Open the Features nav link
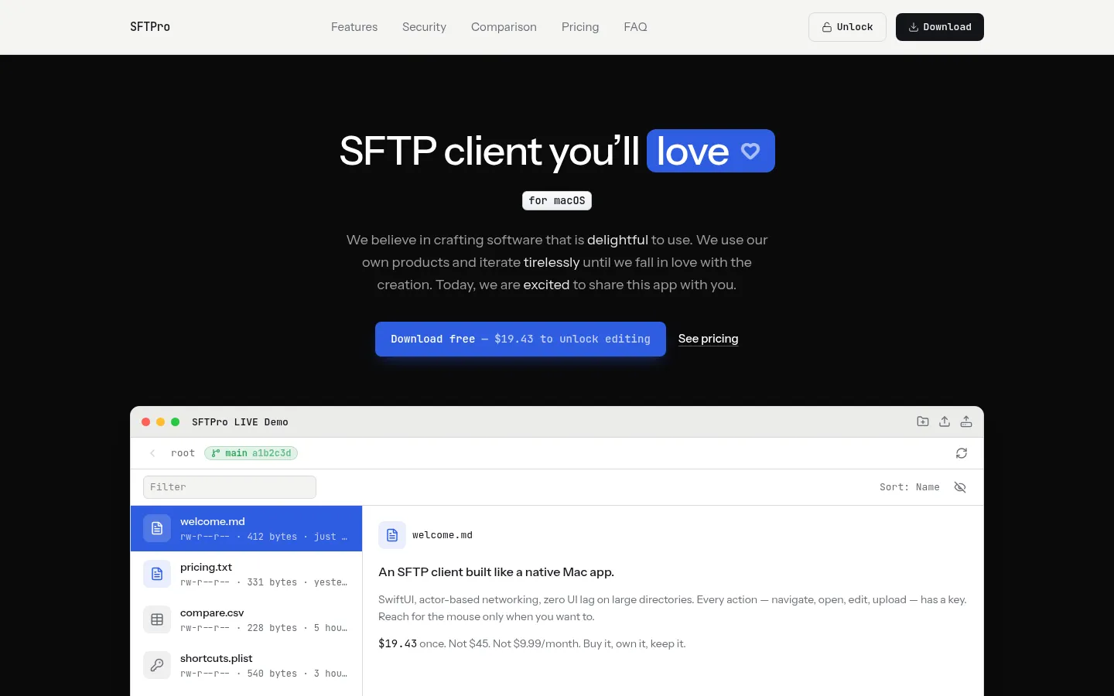 pyautogui.click(x=354, y=27)
